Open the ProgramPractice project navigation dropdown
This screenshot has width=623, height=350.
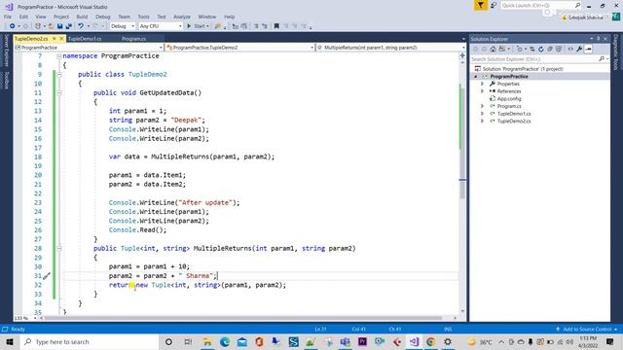coord(89,48)
